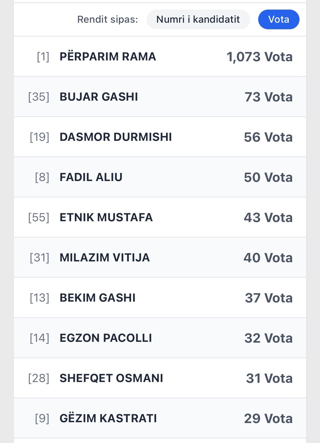Select candidate PËRPARIM RAMA
320x443 pixels.
pyautogui.click(x=108, y=57)
